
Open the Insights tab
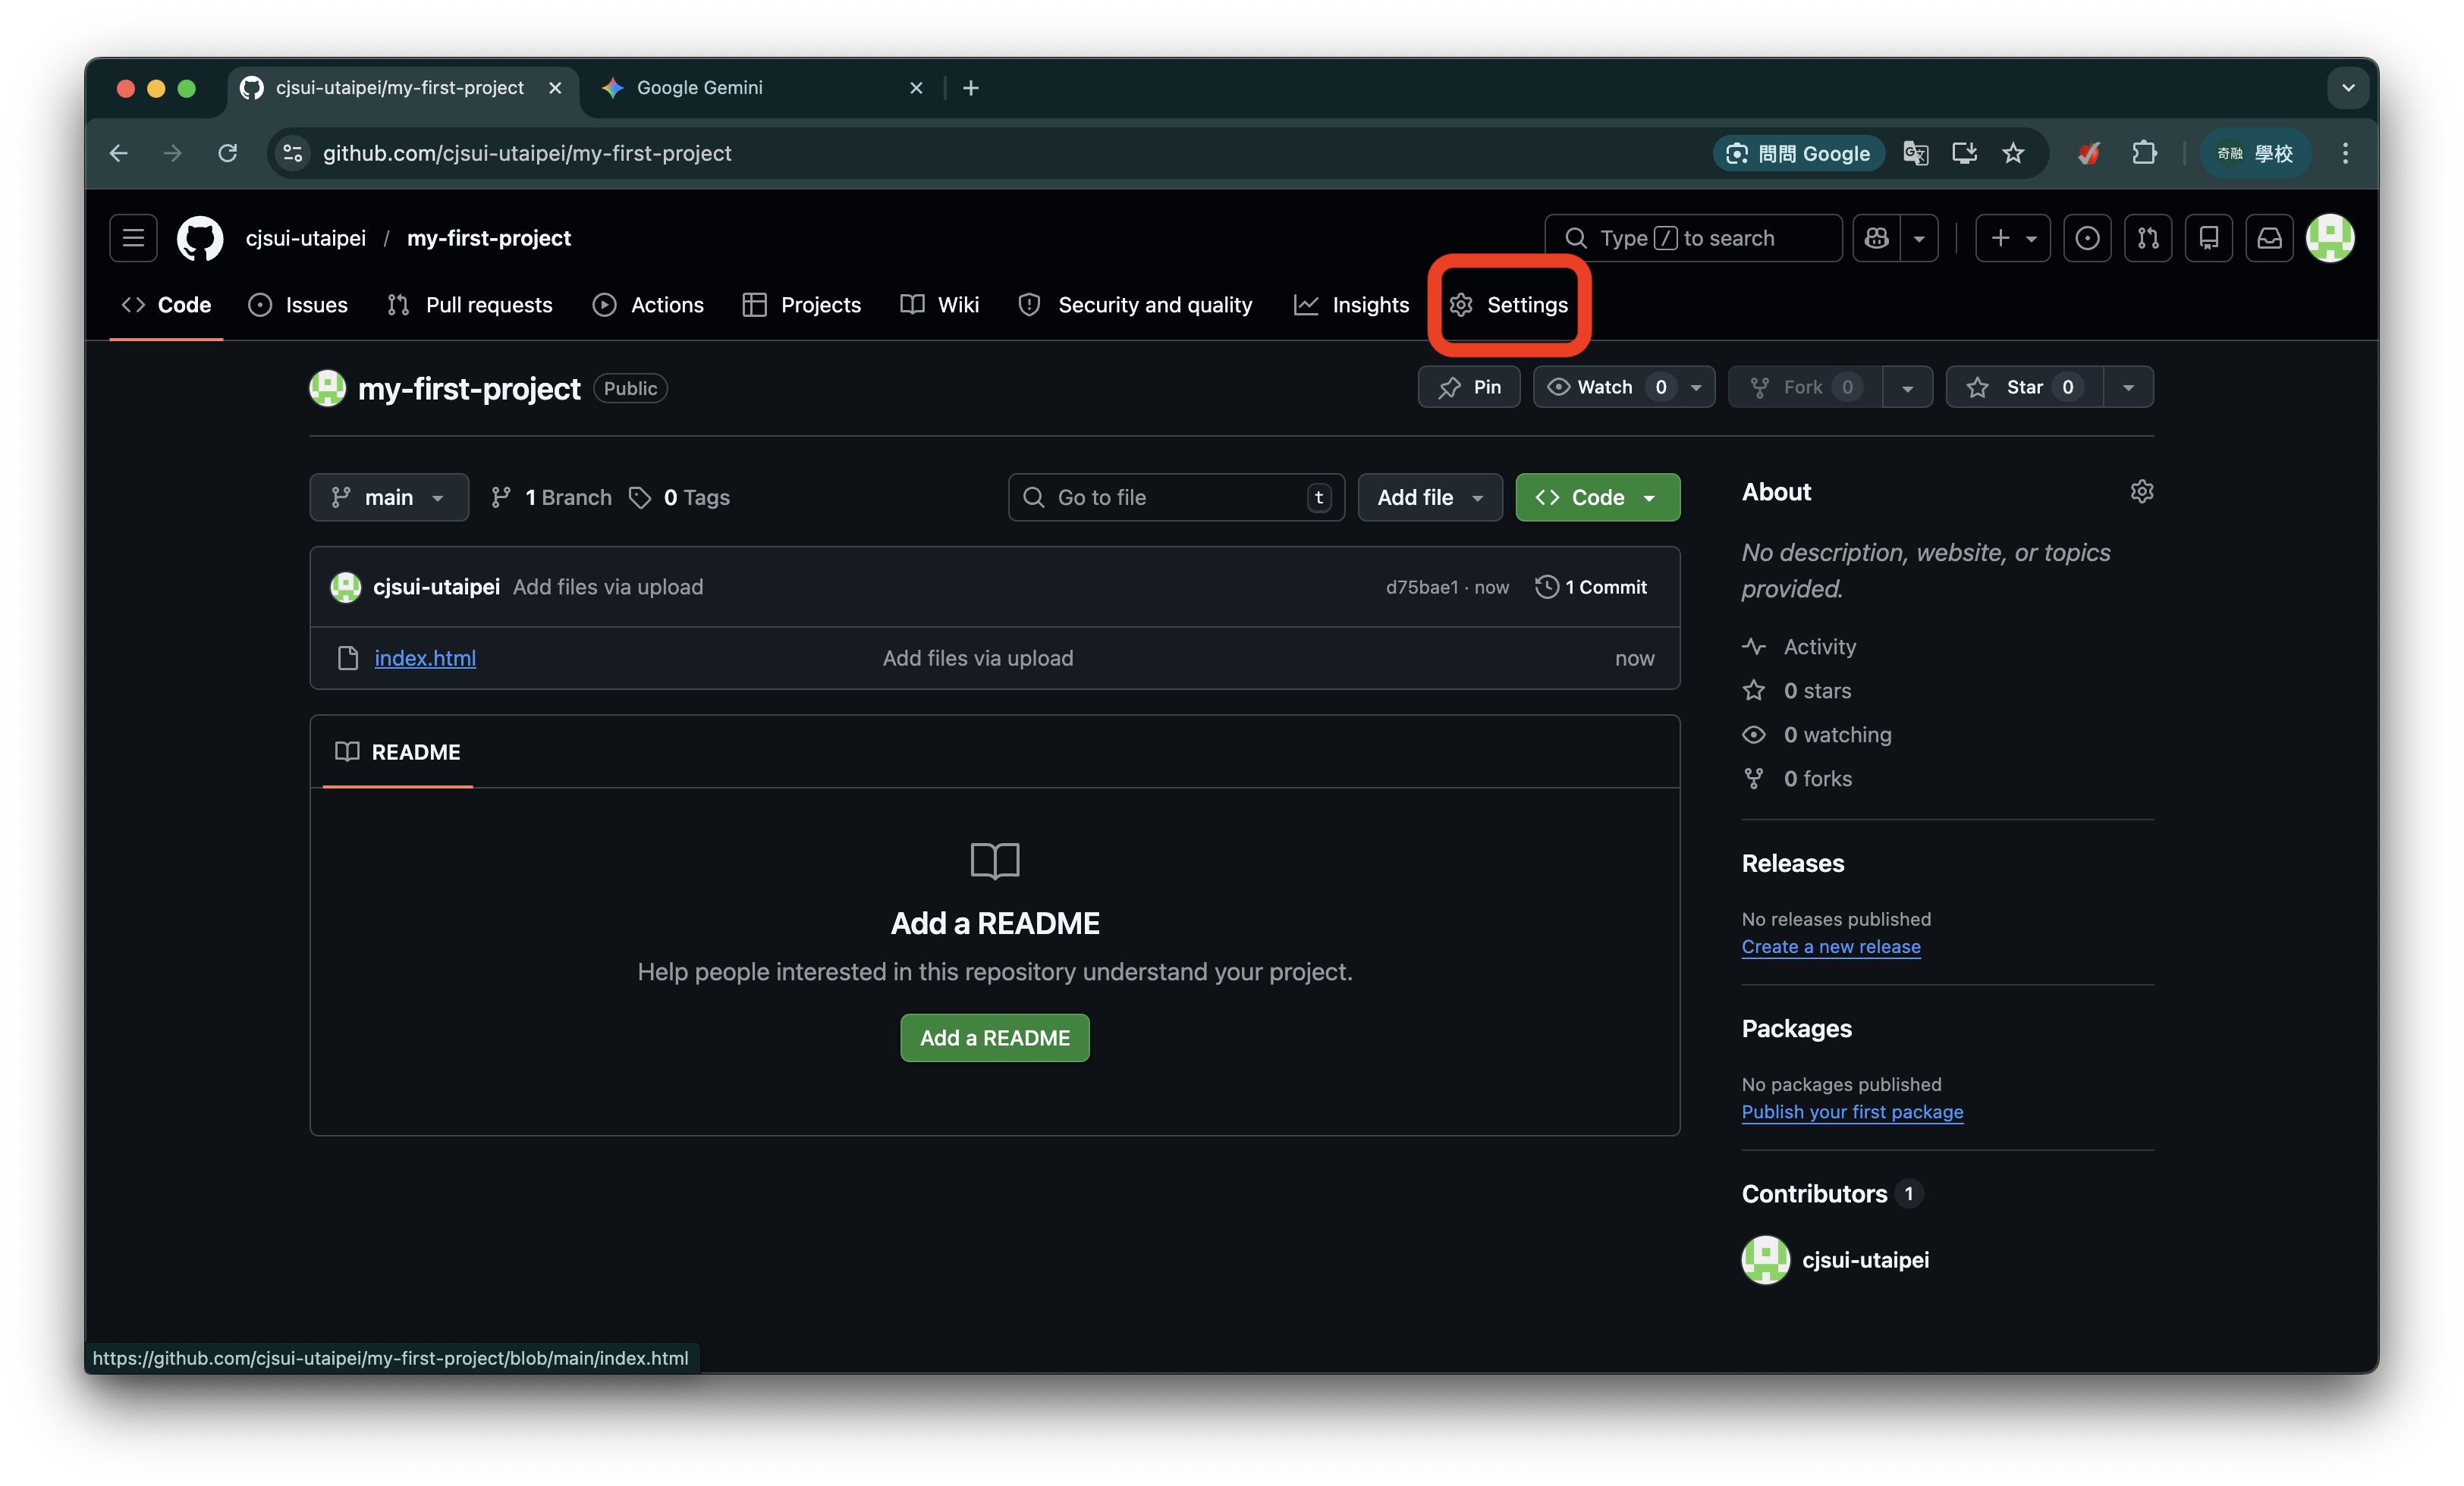1351,305
